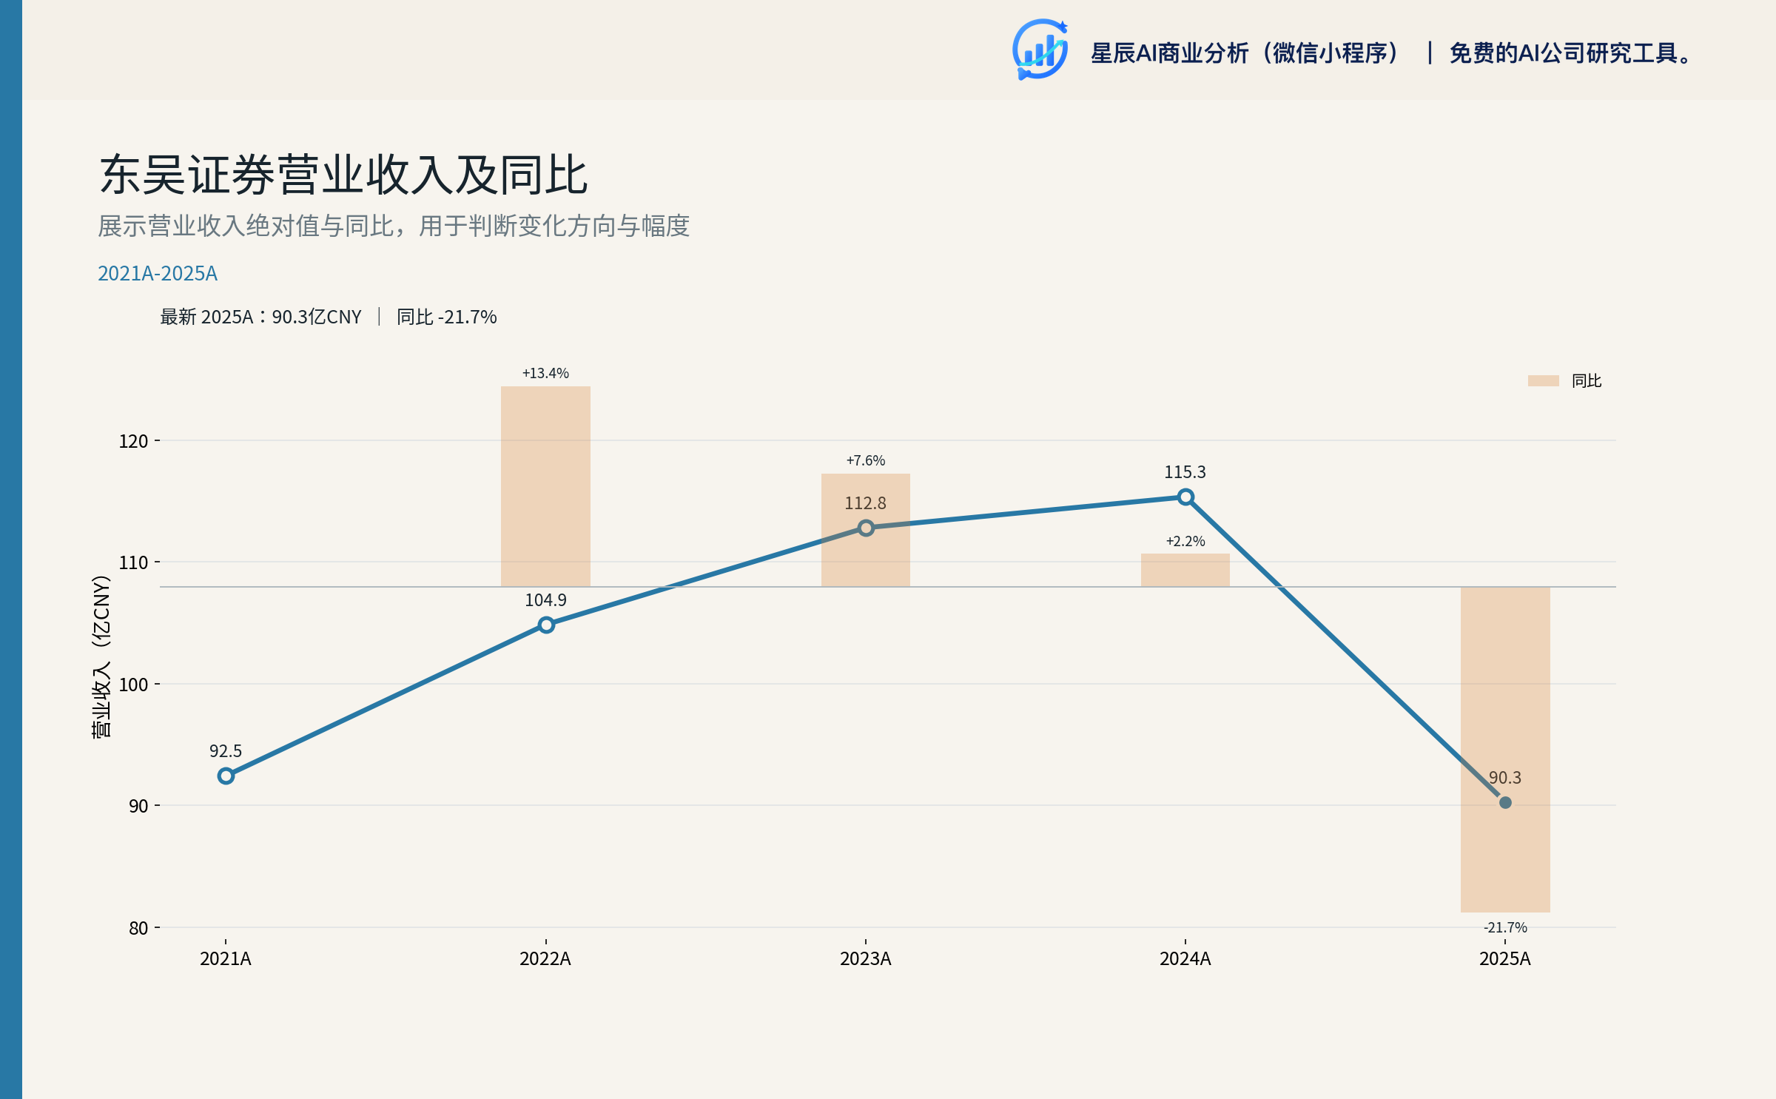Select the 2025A filled marker at 90.3

[1505, 802]
